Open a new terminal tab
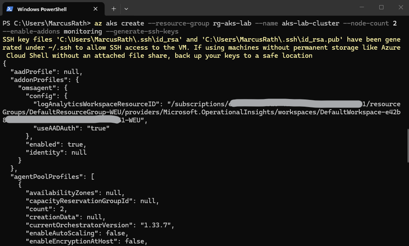The image size is (409, 246). click(x=114, y=9)
